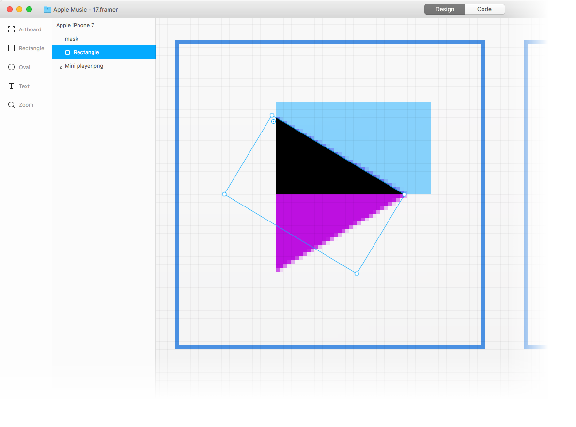Select the Zoom tool icon
This screenshot has width=576, height=427.
(x=12, y=105)
